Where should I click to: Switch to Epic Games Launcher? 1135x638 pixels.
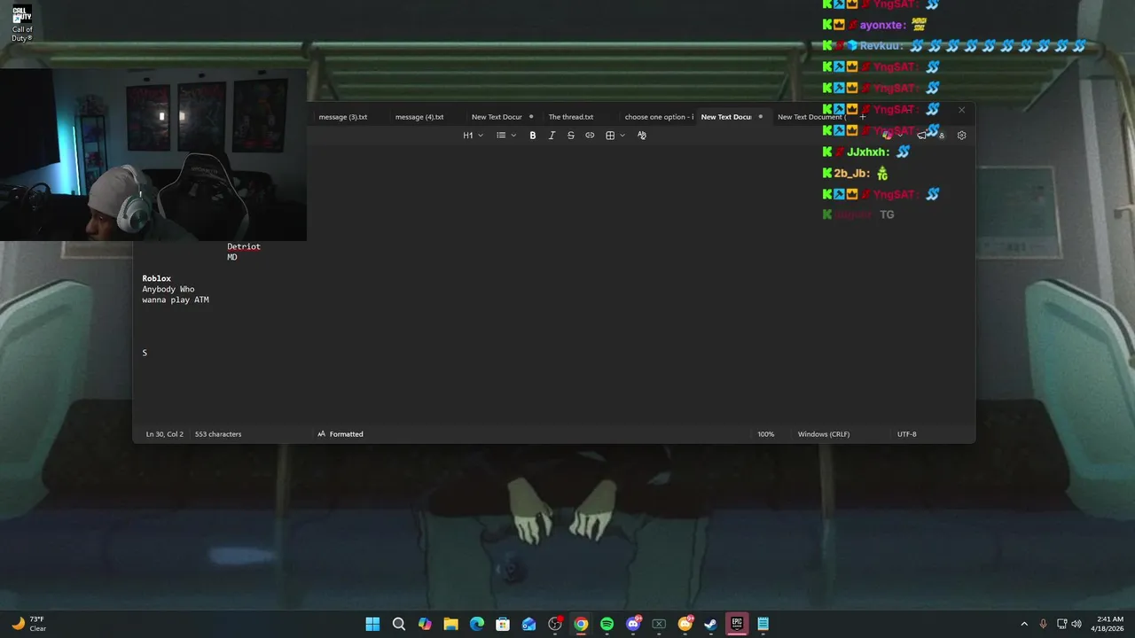point(737,624)
